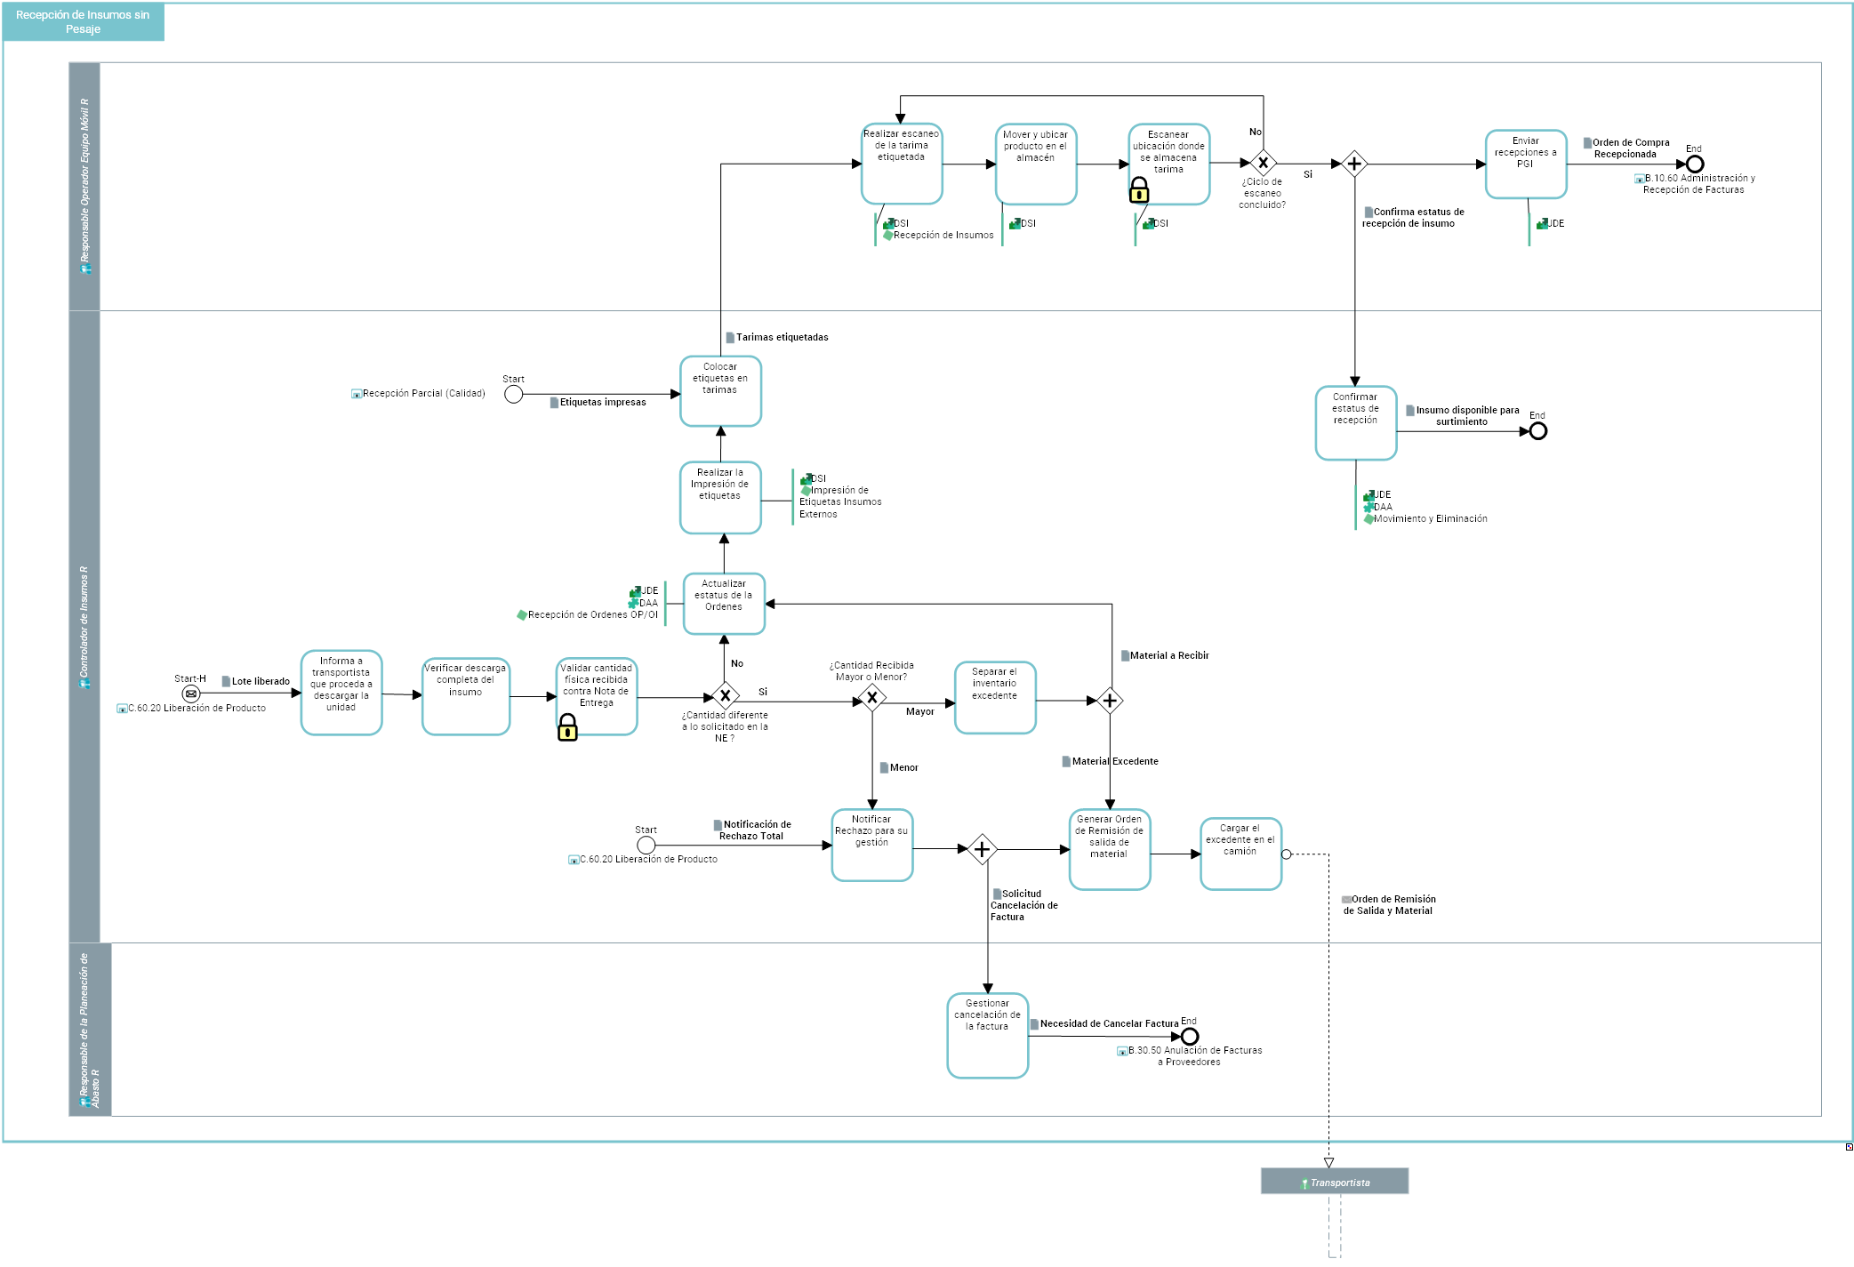Click the Recepción Parcial (Calidad) process link icon
The image size is (1854, 1267).
(x=357, y=394)
